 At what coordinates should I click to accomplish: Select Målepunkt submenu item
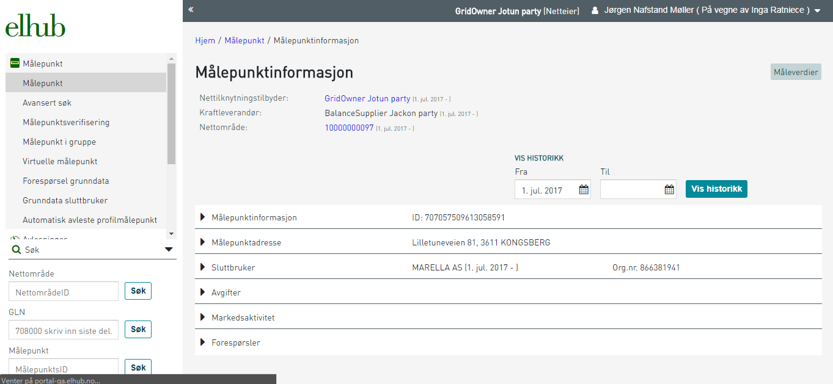coord(86,83)
